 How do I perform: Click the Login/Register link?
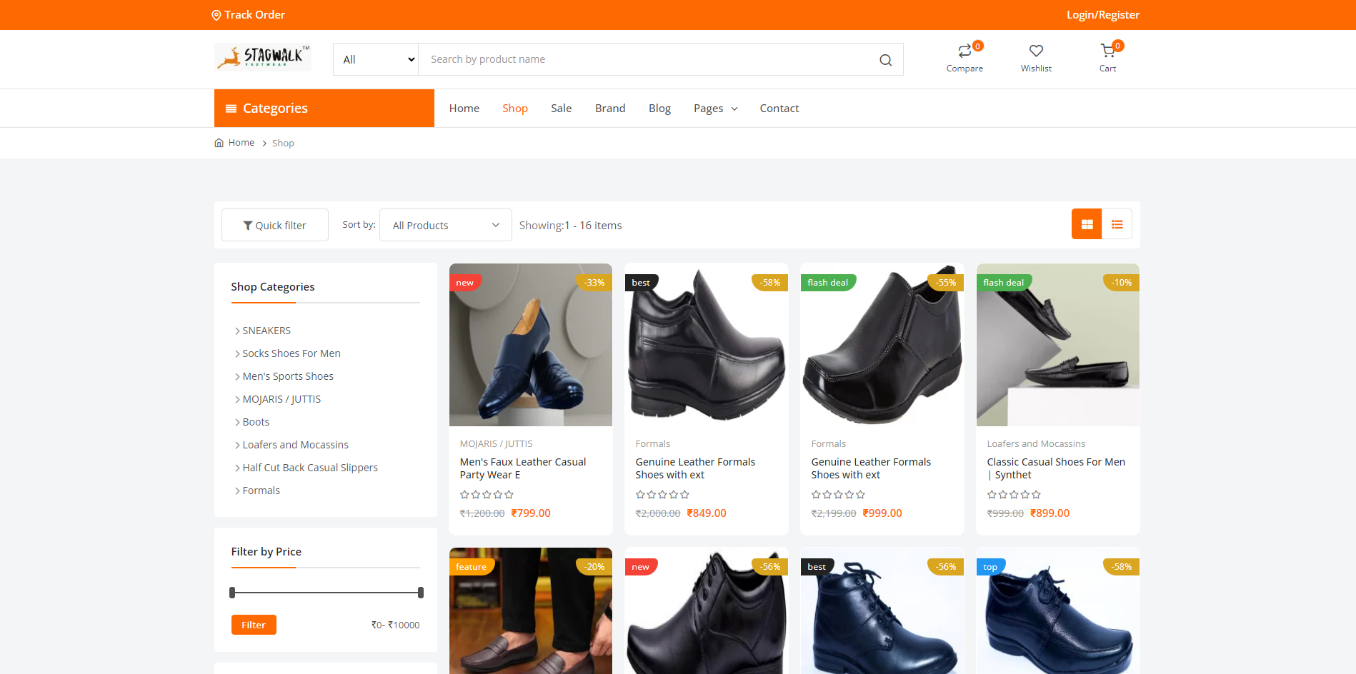coord(1103,15)
